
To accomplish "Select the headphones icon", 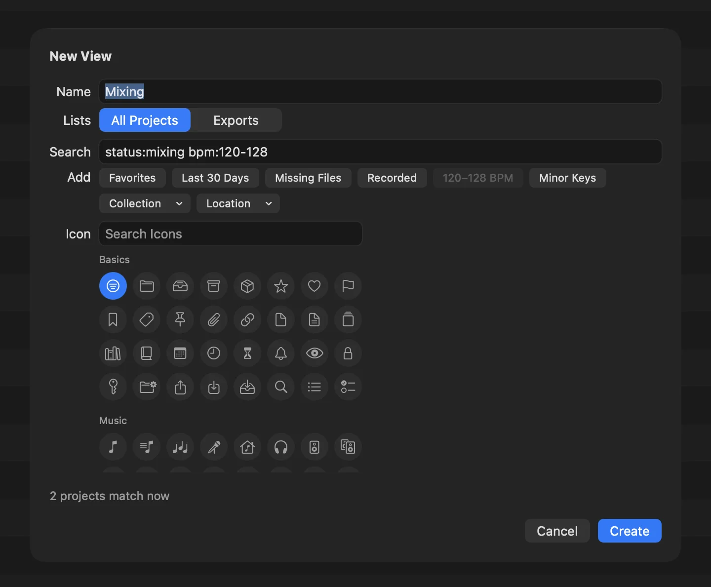I will 281,447.
